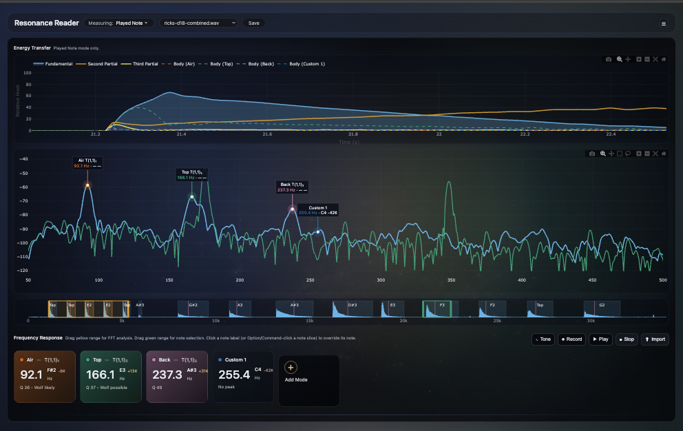Viewport: 683px width, 431px height.
Task: Open the Measuring: Played Note dropdown
Action: [x=118, y=23]
